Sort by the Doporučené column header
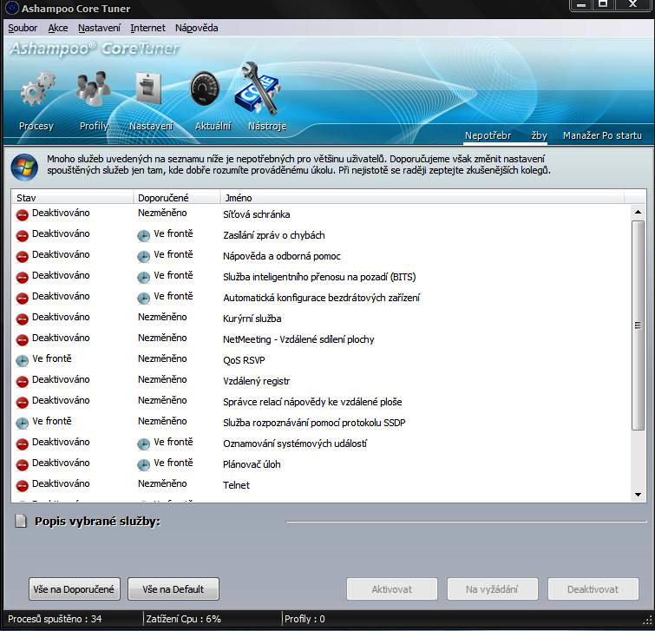This screenshot has height=631, width=655. pyautogui.click(x=177, y=198)
